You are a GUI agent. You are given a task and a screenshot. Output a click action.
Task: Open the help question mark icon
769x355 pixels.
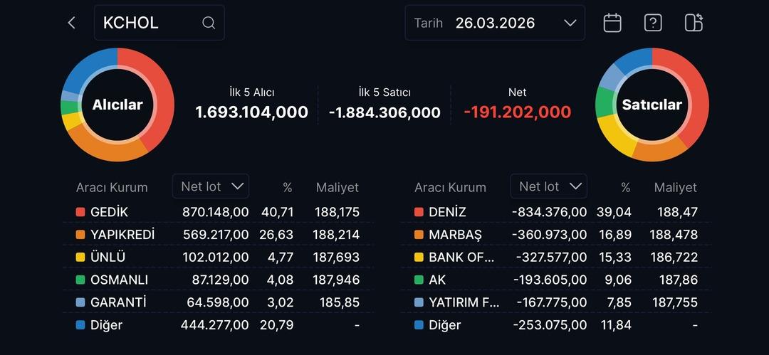pyautogui.click(x=653, y=23)
